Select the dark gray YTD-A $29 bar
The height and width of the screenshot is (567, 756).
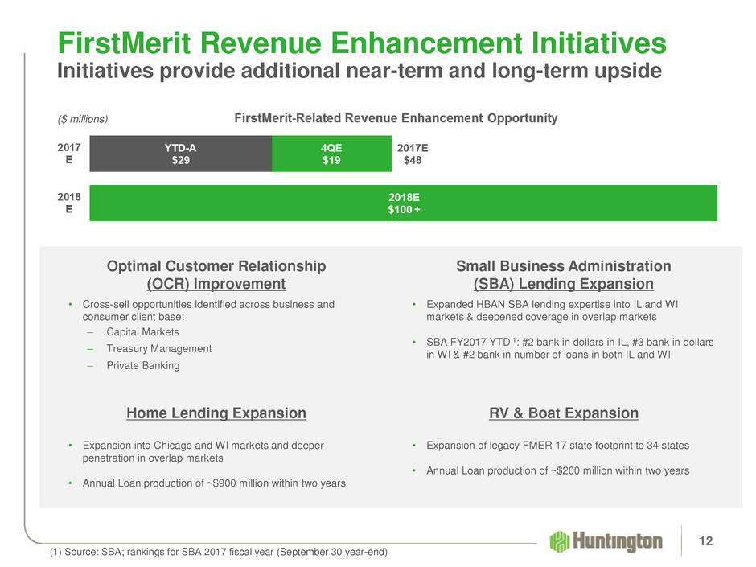181,154
